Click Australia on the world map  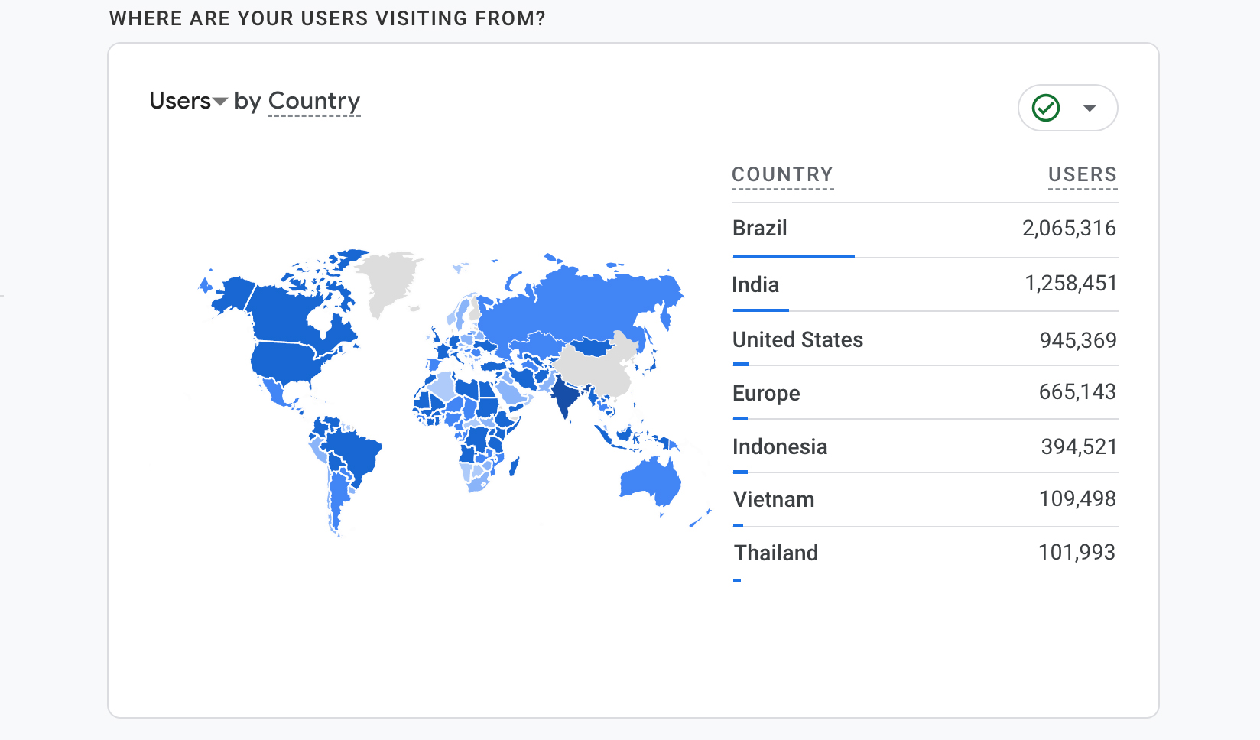(x=651, y=480)
